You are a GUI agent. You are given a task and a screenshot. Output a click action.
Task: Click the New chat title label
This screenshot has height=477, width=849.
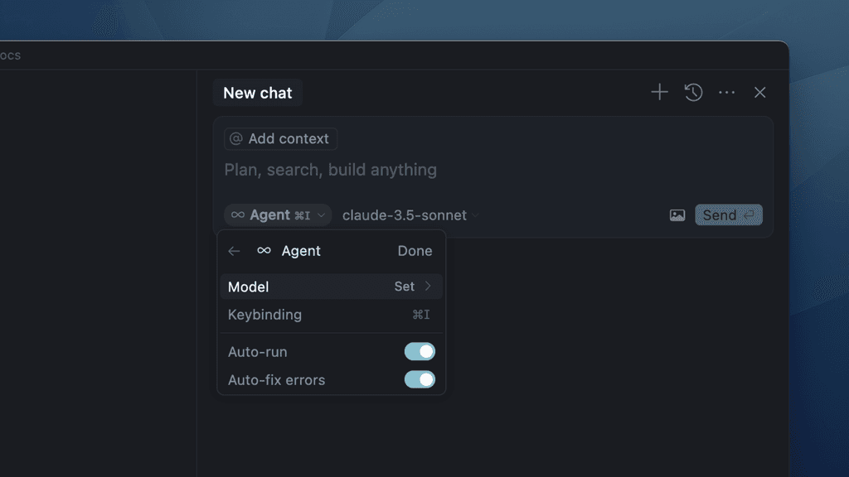pyautogui.click(x=257, y=92)
